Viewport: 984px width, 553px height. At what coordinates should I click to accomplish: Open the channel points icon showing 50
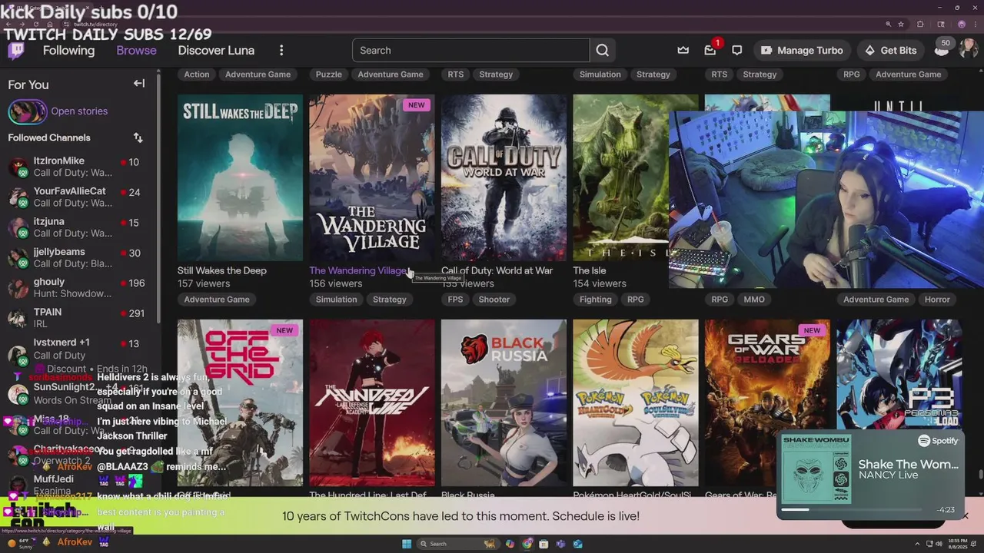pyautogui.click(x=942, y=48)
